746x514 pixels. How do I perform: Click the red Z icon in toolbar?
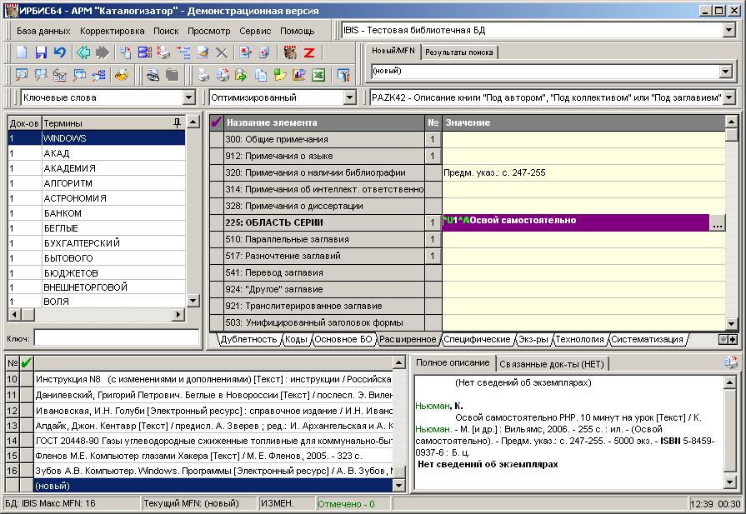[308, 52]
